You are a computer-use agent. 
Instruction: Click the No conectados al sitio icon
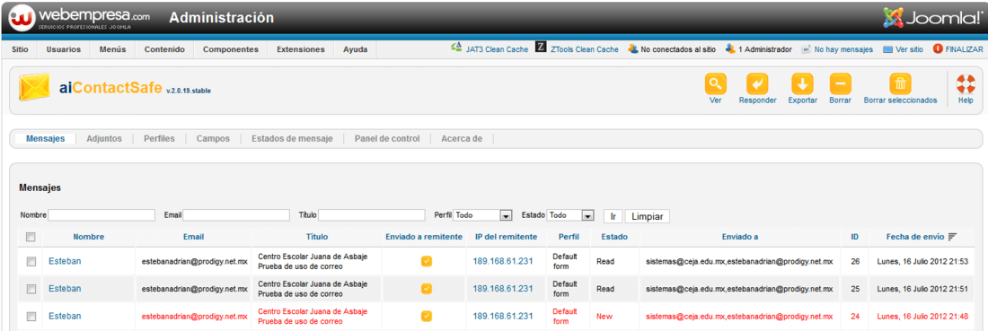pyautogui.click(x=632, y=48)
